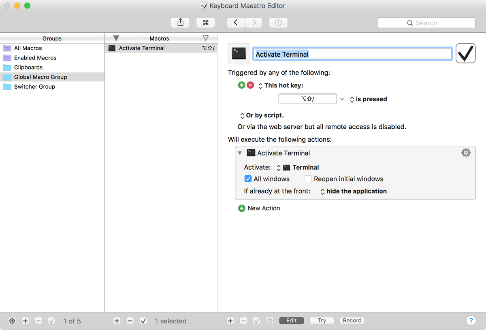Viewport: 486px width, 330px height.
Task: Check the Reopen initial windows checkbox
Action: (308, 179)
